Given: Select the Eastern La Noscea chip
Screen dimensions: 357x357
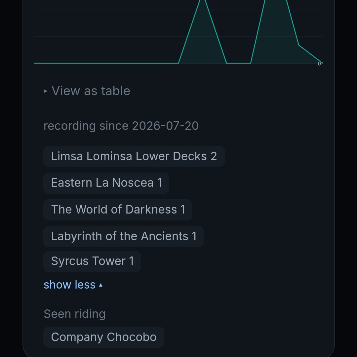Looking at the screenshot, I should click(x=106, y=183).
